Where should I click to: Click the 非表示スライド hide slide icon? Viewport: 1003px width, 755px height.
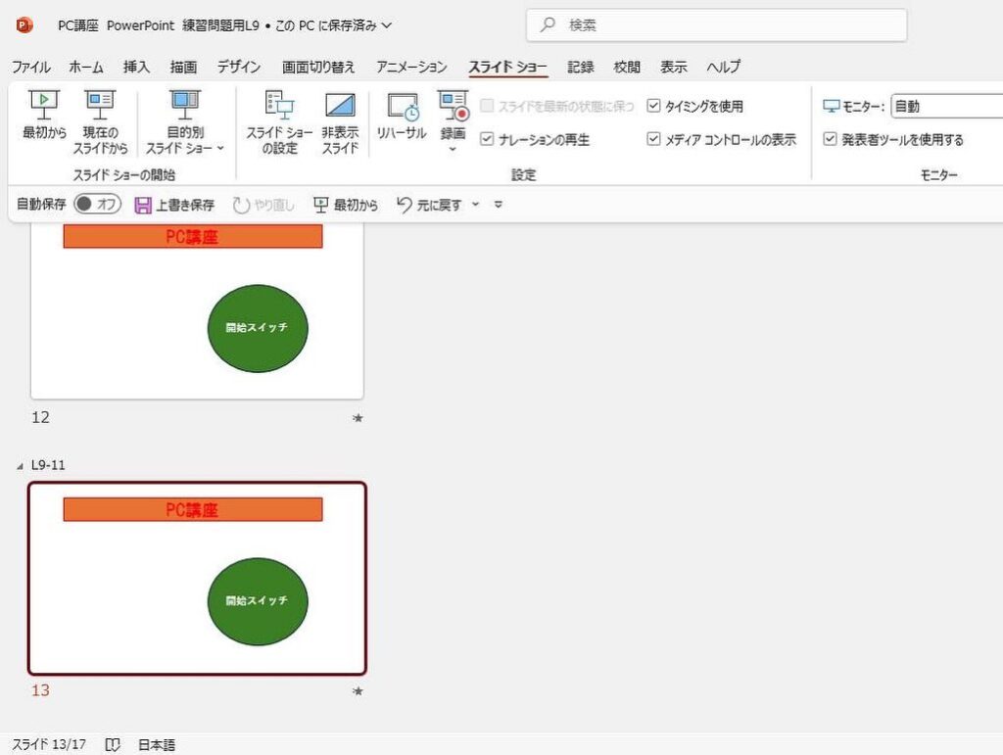[340, 104]
